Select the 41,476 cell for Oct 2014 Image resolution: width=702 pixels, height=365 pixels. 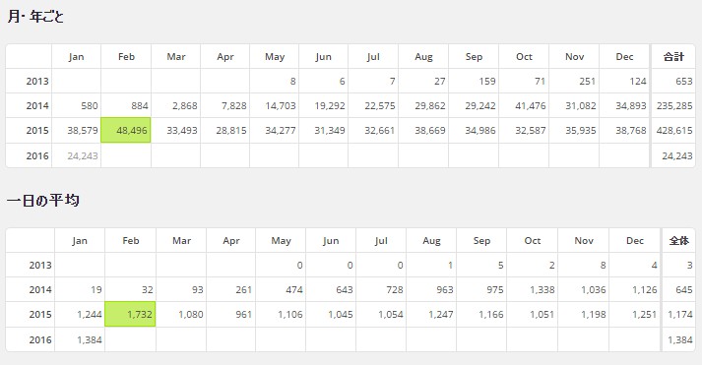point(524,105)
